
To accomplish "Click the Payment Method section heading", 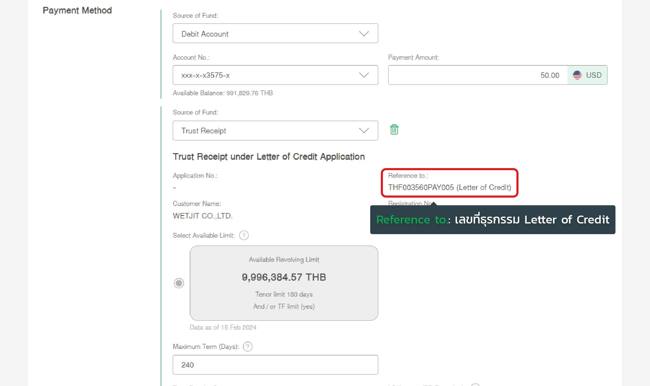I will (77, 10).
